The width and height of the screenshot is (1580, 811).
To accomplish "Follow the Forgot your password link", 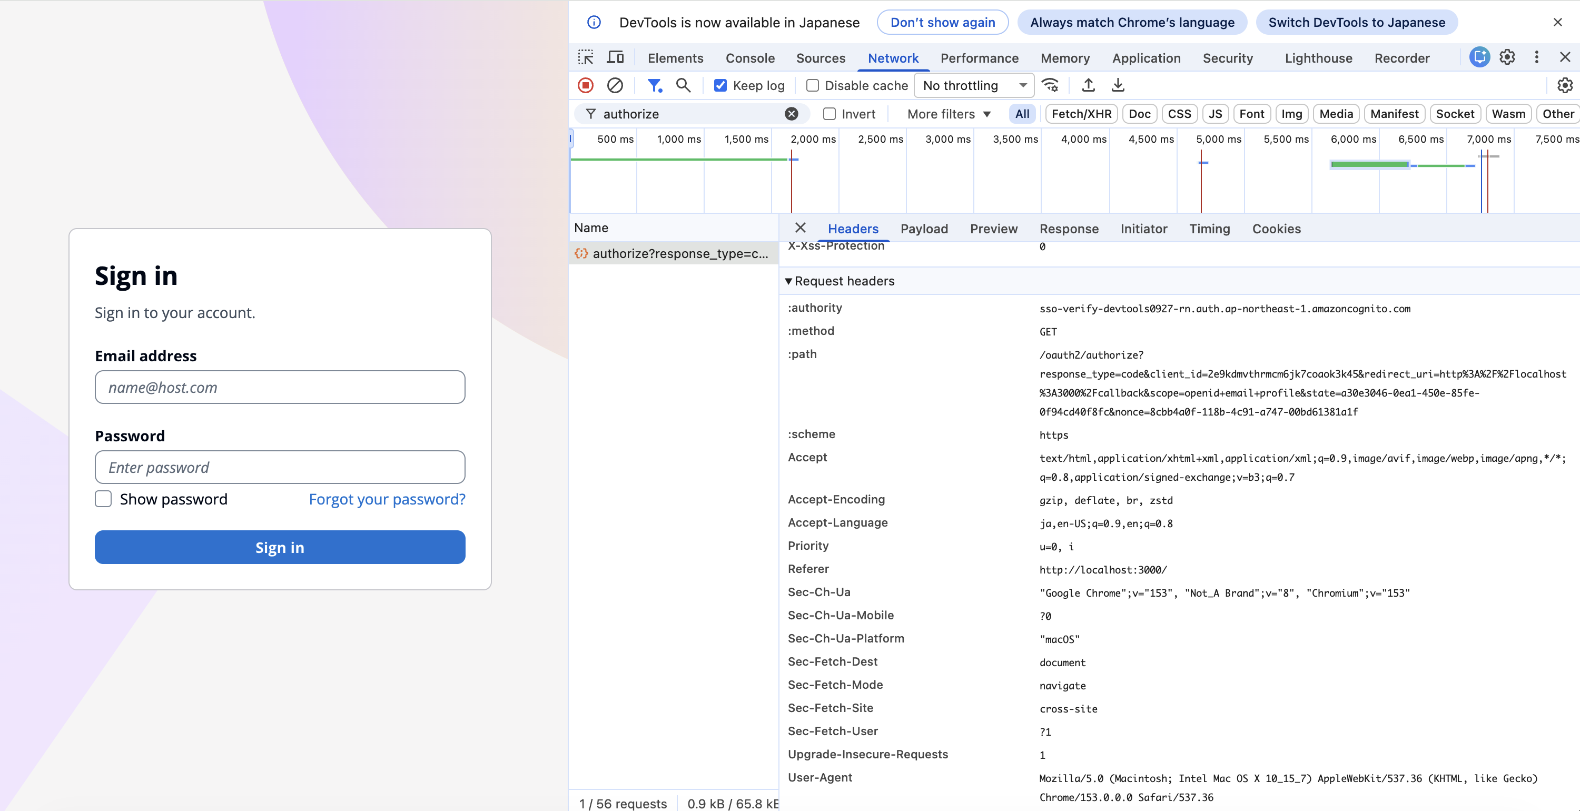I will (x=387, y=499).
